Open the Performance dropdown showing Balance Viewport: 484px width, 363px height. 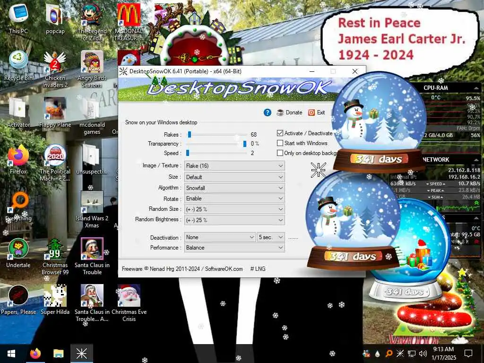[234, 248]
